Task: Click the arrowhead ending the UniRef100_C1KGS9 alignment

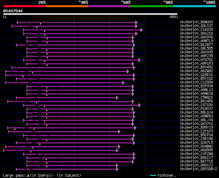Action: (x=142, y=30)
